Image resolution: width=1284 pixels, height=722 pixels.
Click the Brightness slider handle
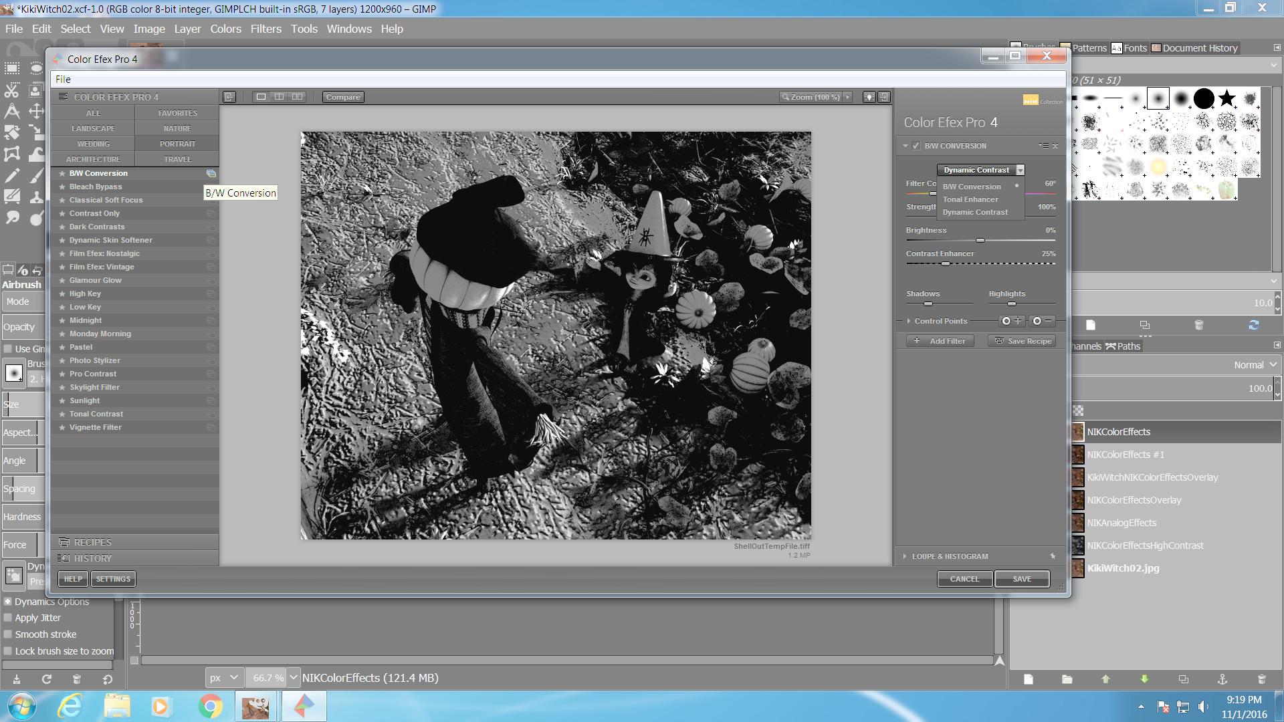tap(980, 240)
